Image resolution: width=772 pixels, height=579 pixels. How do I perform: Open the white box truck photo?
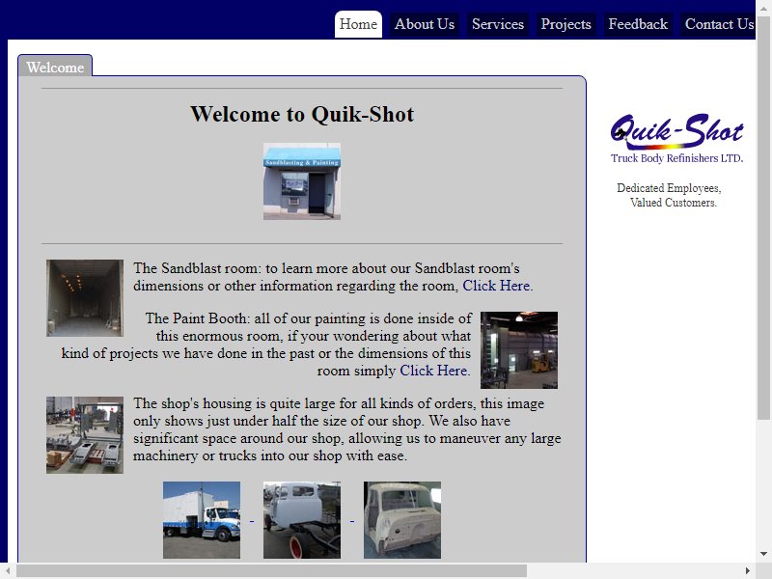coord(202,520)
